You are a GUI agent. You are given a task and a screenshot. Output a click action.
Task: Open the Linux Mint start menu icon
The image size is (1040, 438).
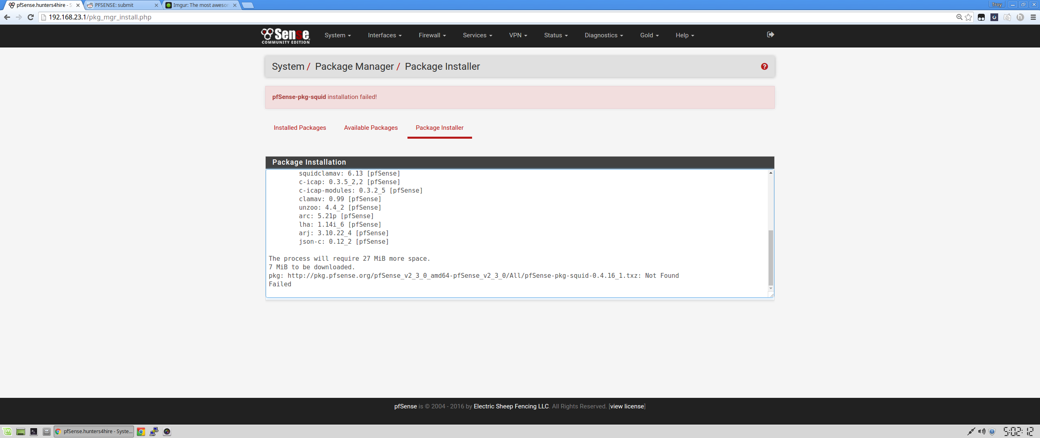(x=7, y=432)
